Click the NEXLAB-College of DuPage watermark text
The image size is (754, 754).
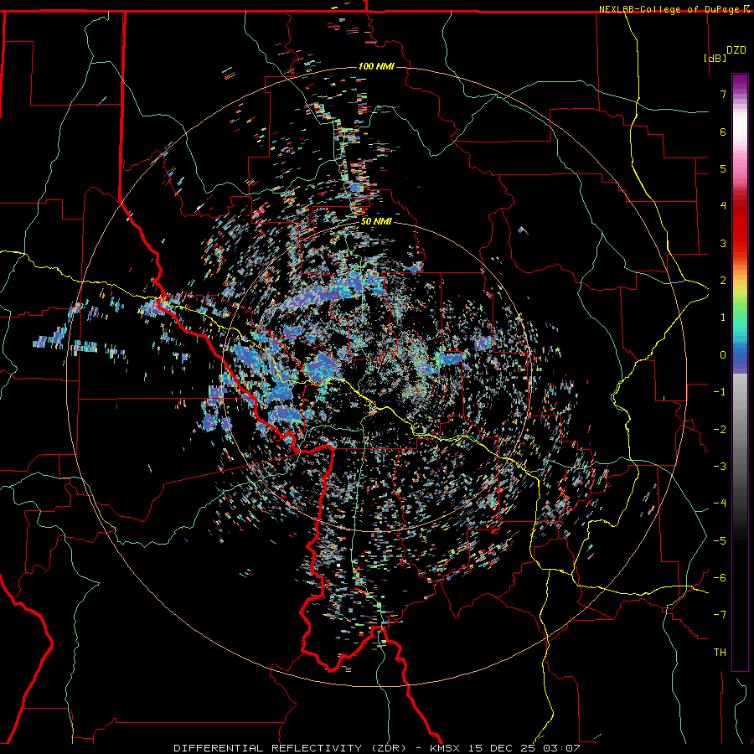[x=669, y=9]
